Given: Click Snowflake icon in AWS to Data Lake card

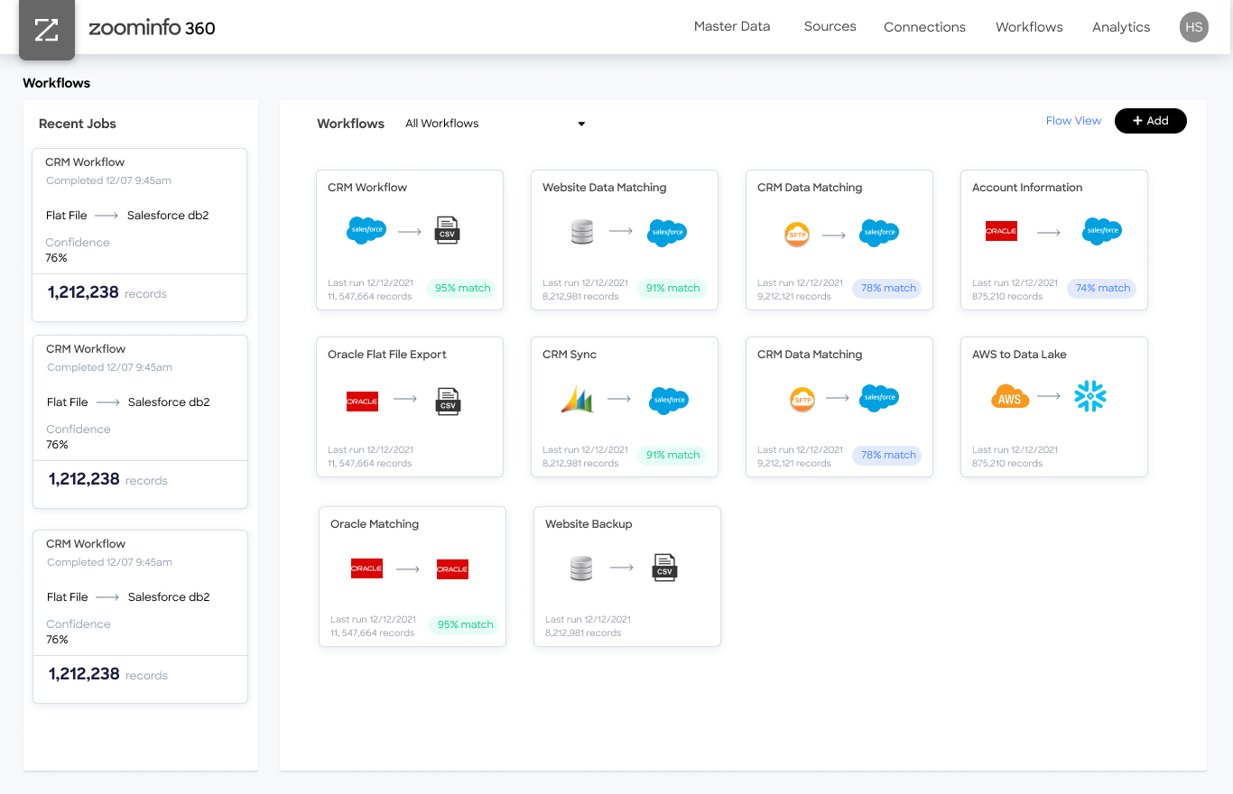Looking at the screenshot, I should point(1090,396).
